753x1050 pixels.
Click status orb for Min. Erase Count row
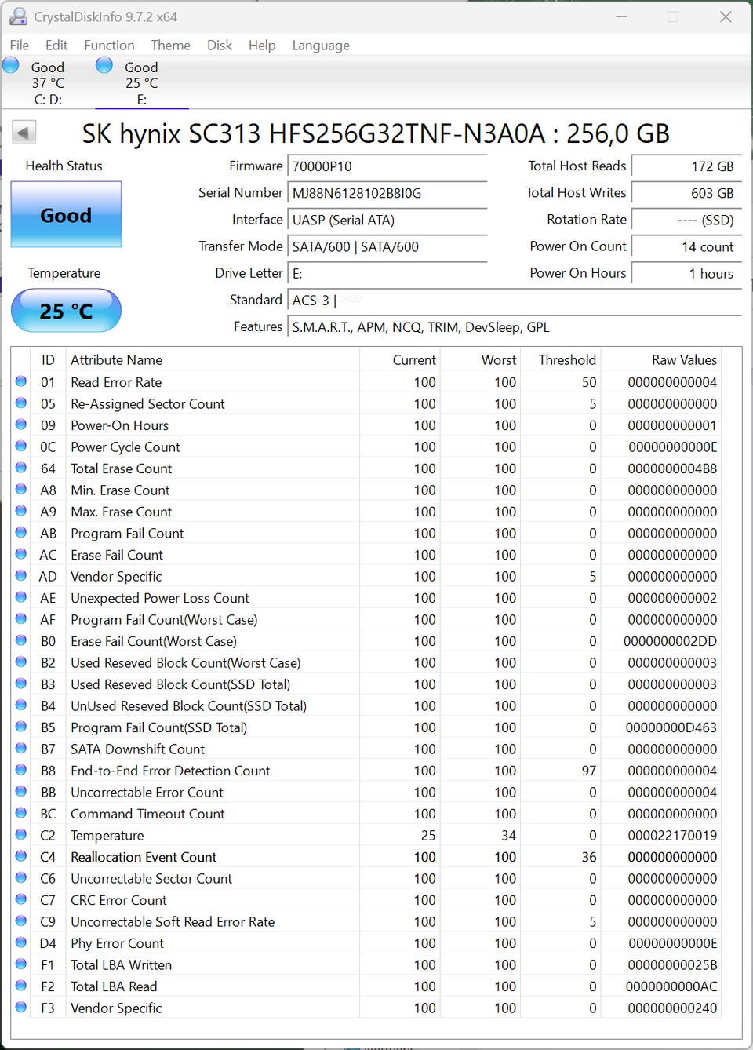21,489
